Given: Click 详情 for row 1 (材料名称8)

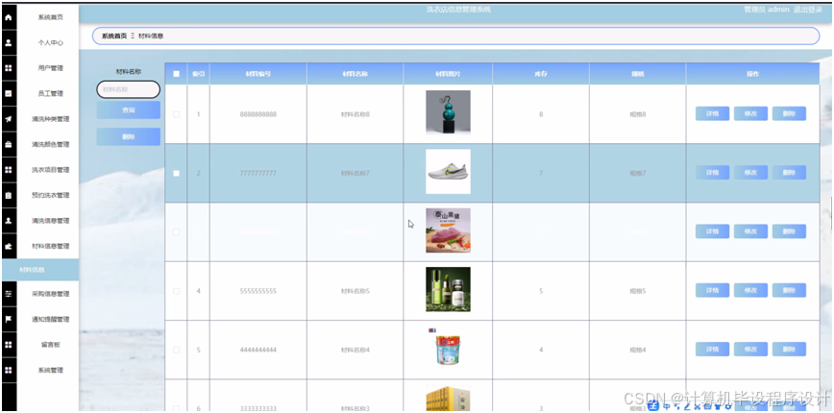Looking at the screenshot, I should tap(712, 113).
